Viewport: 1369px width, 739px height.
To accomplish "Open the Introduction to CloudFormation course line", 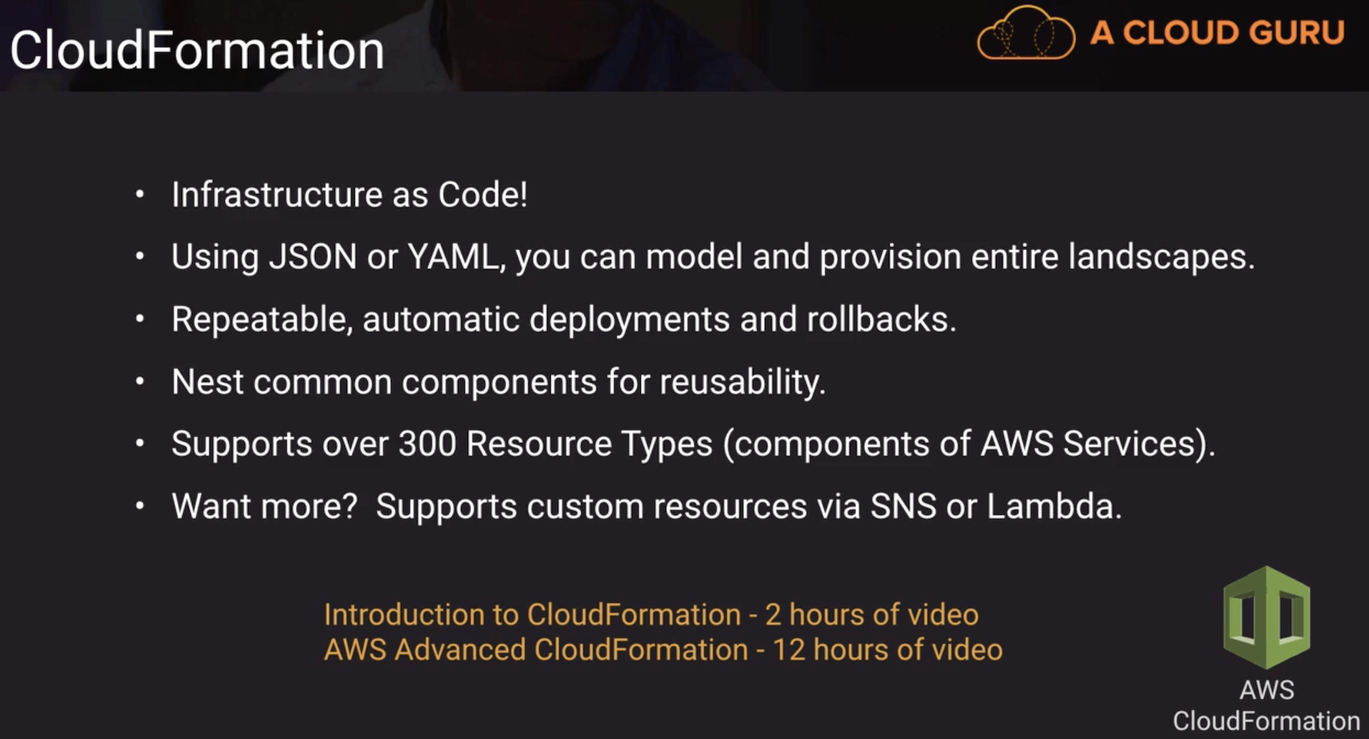I will [651, 614].
